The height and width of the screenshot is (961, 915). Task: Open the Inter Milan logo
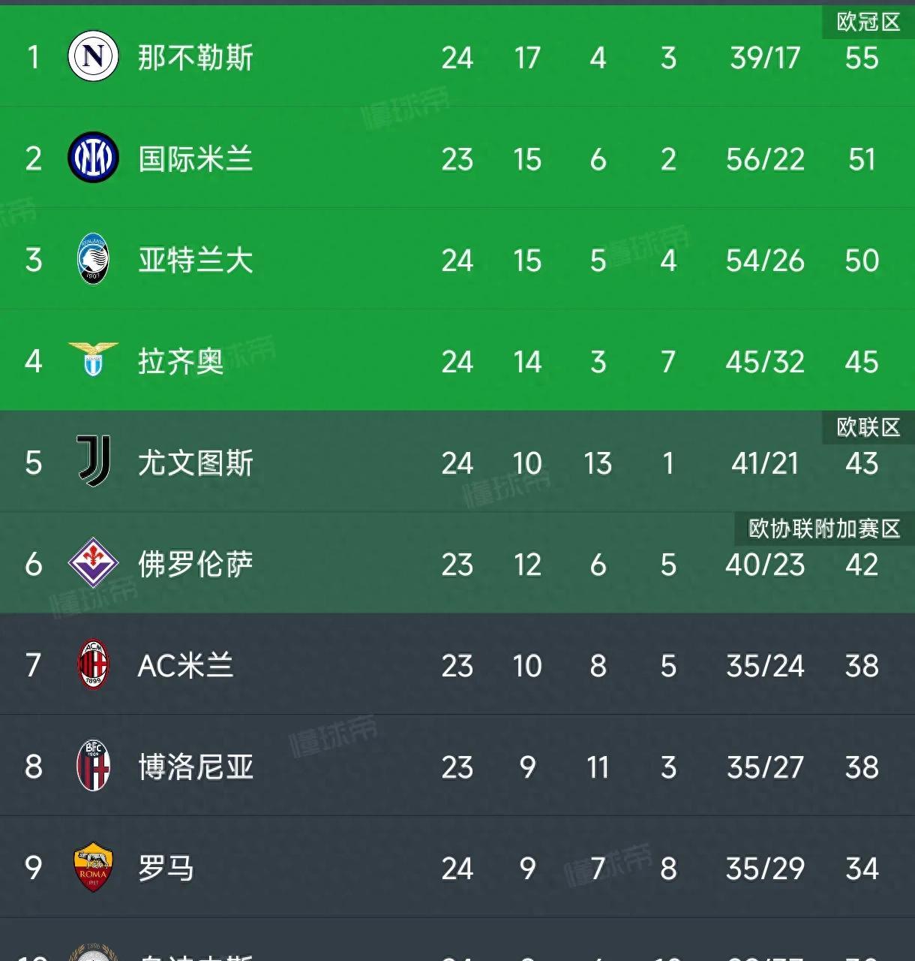point(93,158)
